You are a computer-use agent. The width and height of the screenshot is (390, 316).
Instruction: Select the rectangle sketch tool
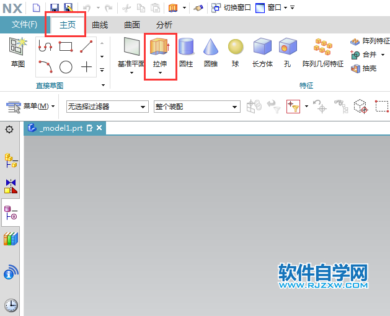tap(66, 46)
